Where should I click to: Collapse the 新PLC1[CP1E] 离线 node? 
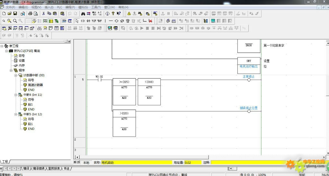pyautogui.click(x=6, y=51)
